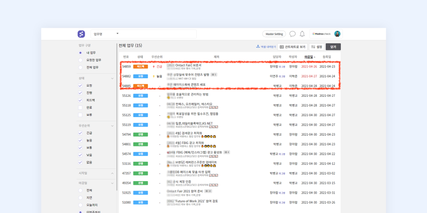The width and height of the screenshot is (427, 213).
Task: Click the Madras check logo
Action: (x=321, y=34)
